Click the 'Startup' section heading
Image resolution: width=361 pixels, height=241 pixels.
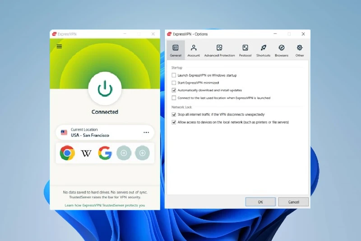(x=177, y=67)
